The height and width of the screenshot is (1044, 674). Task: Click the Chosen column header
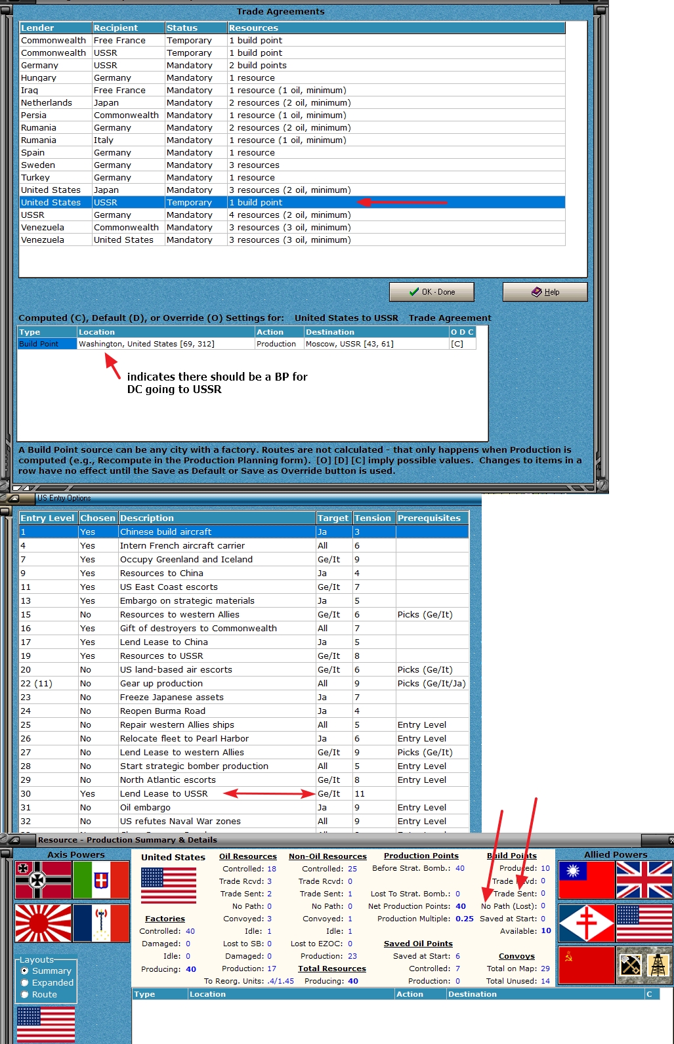click(98, 518)
